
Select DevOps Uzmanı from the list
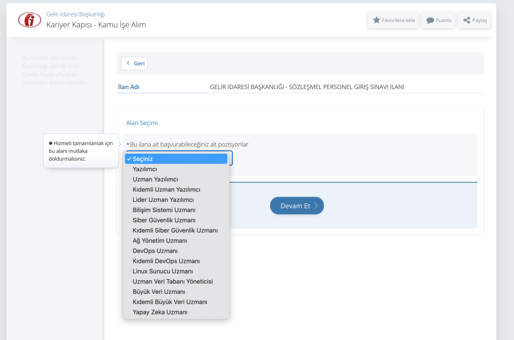tap(155, 251)
